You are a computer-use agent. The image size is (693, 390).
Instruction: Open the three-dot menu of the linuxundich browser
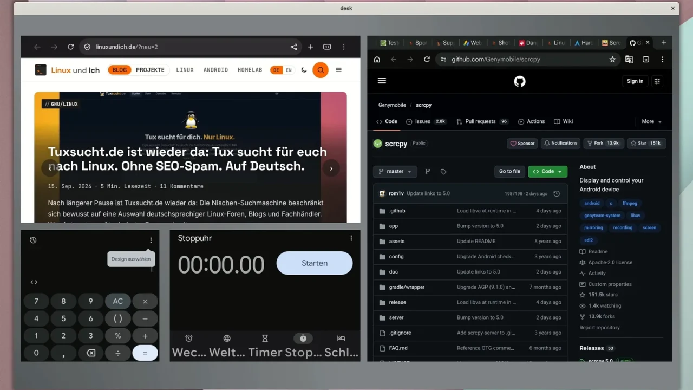pyautogui.click(x=344, y=47)
